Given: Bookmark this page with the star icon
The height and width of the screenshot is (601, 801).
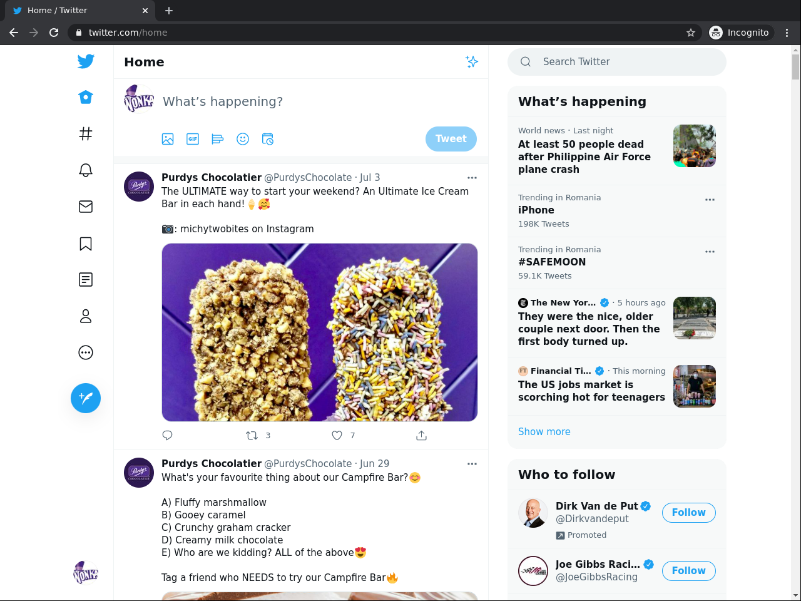Looking at the screenshot, I should tap(691, 33).
